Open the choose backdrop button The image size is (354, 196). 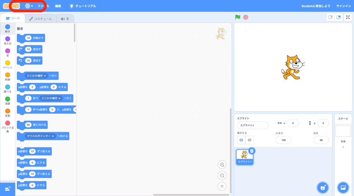(343, 187)
